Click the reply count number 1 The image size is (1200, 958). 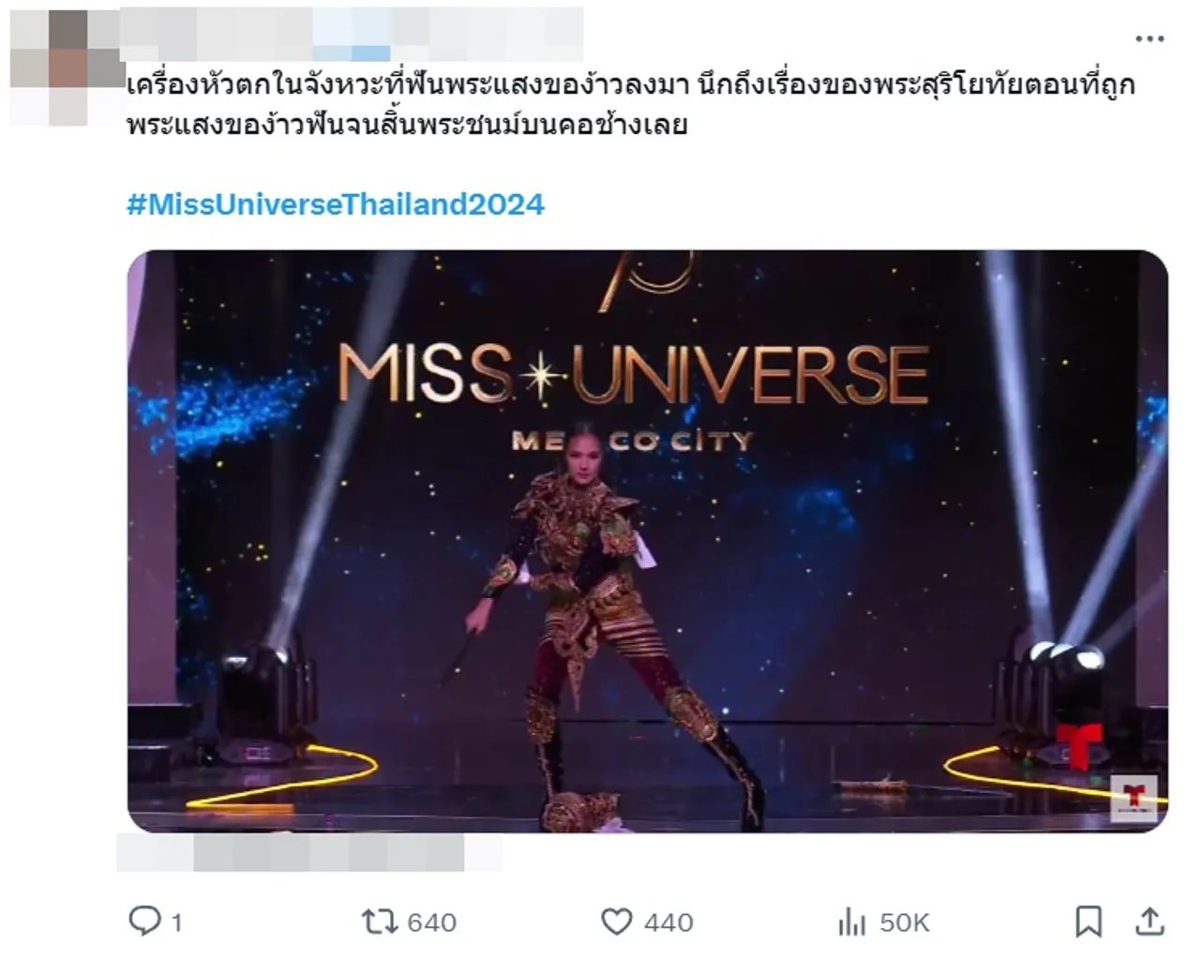pyautogui.click(x=176, y=922)
